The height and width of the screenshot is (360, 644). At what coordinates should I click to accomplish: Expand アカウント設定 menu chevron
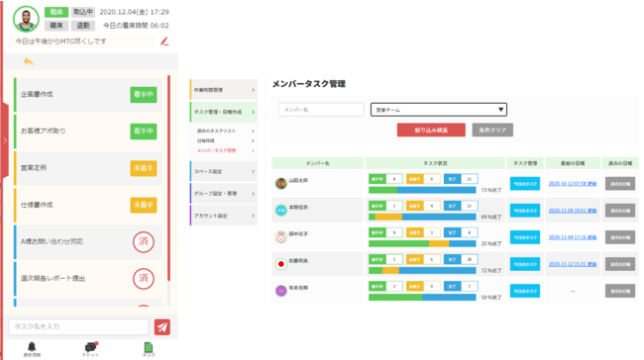253,216
